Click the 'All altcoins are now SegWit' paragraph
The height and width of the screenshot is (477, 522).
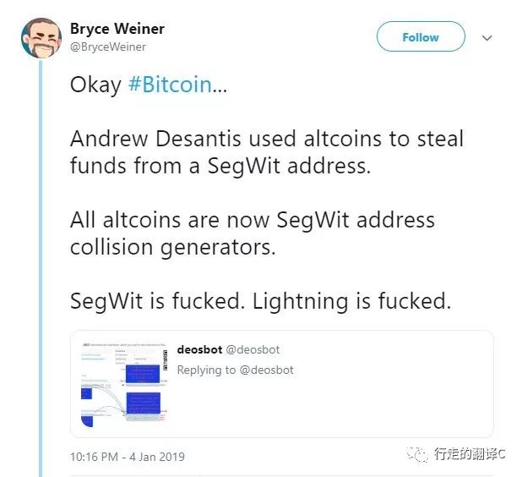(x=253, y=233)
